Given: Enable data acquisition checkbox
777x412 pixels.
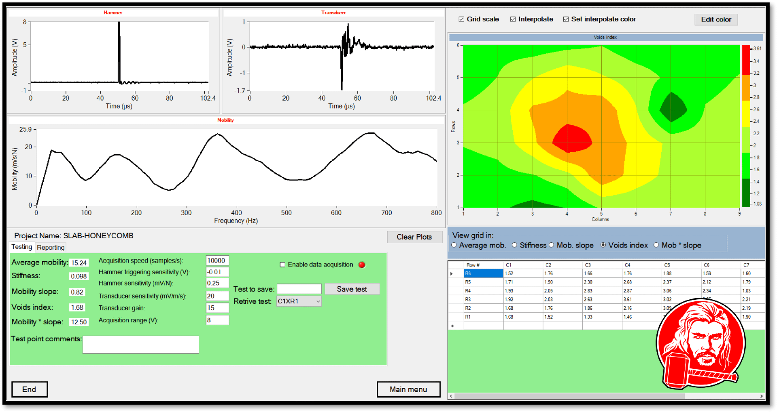Looking at the screenshot, I should 282,265.
